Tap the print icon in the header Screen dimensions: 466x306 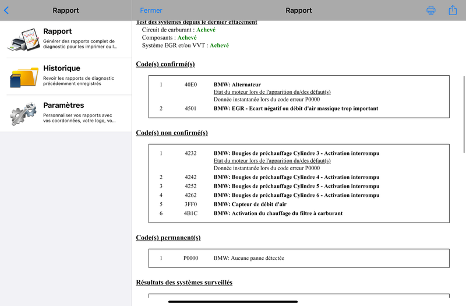[x=431, y=10]
